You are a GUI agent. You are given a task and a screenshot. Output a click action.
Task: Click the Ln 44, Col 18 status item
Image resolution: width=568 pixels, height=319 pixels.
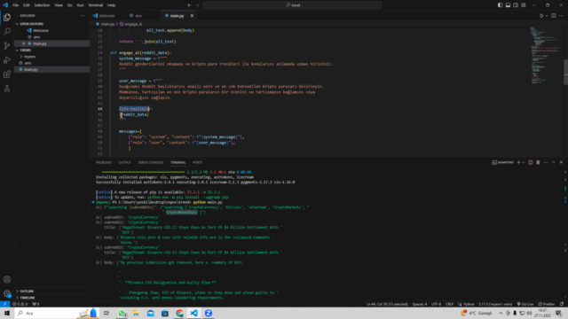[387, 304]
